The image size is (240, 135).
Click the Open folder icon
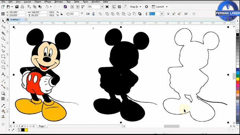pyautogui.click(x=9, y=7)
